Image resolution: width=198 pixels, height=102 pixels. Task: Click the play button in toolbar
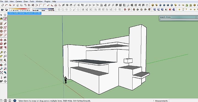pyautogui.click(x=166, y=9)
